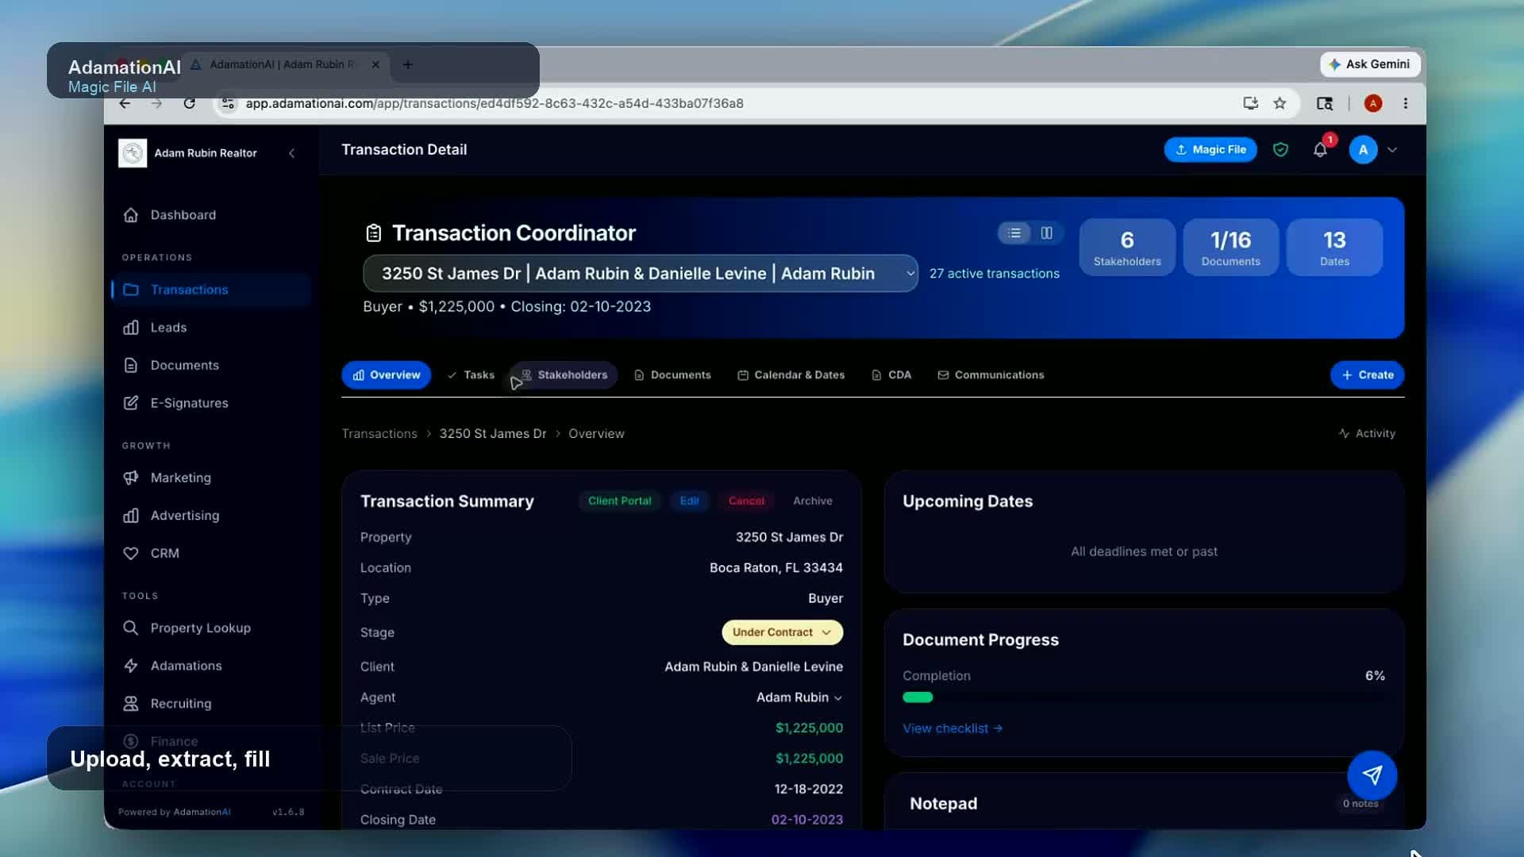
Task: Collapse the sidebar with chevron
Action: (x=291, y=153)
